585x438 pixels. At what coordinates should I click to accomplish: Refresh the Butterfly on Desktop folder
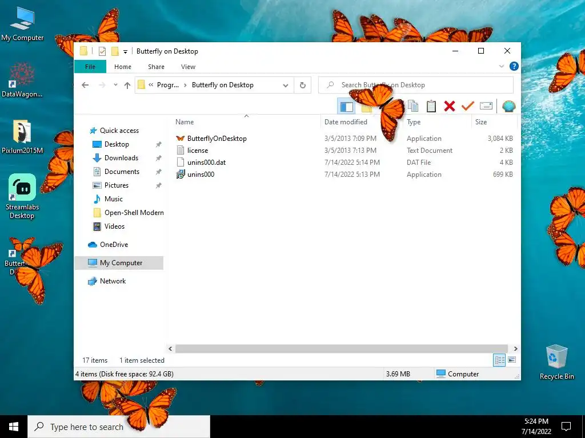[x=303, y=86]
